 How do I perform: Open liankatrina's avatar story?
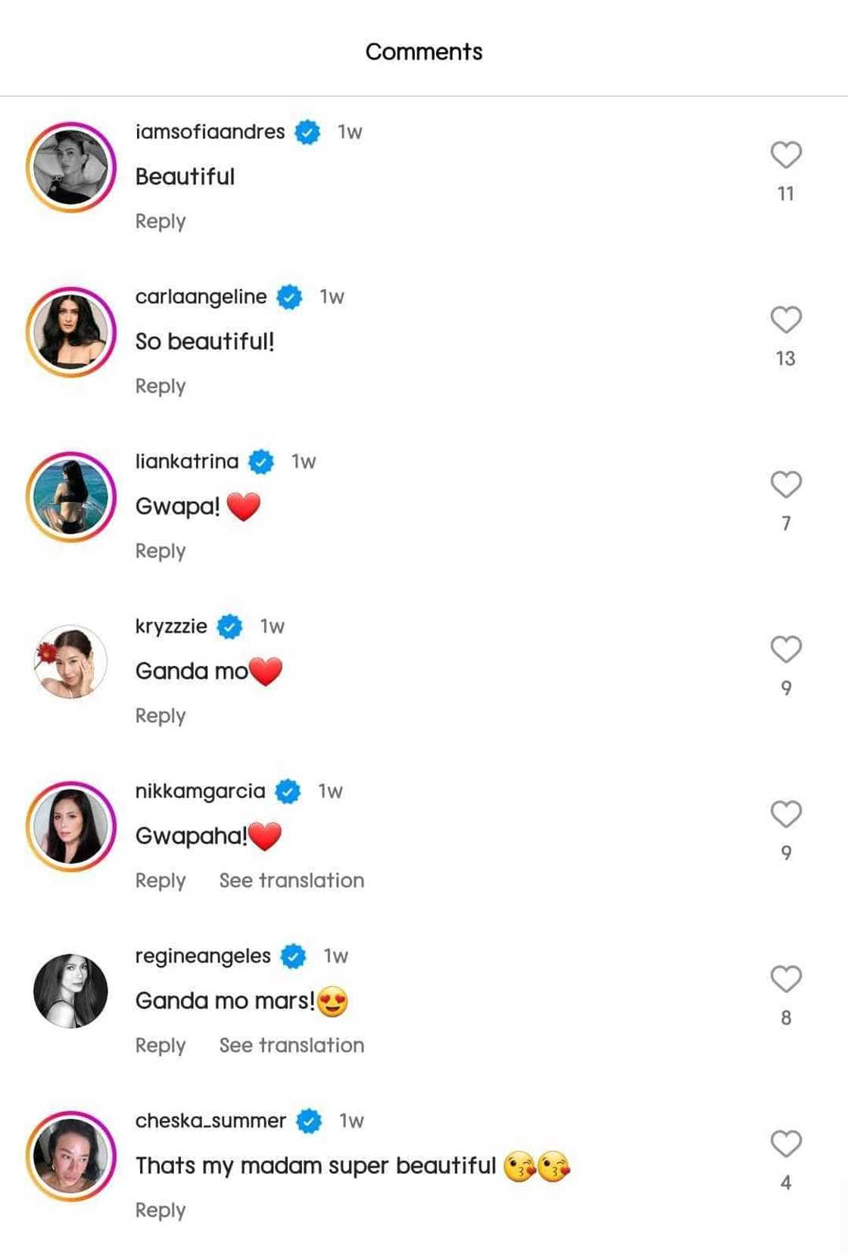[71, 497]
